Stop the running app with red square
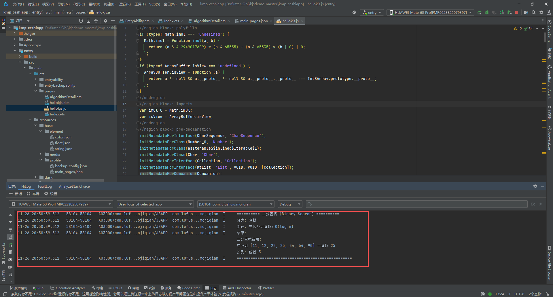The height and width of the screenshot is (297, 553). pos(517,13)
